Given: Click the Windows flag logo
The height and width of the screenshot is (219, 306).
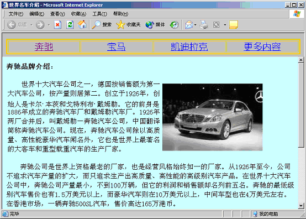Looking at the screenshot, I should click(297, 14).
